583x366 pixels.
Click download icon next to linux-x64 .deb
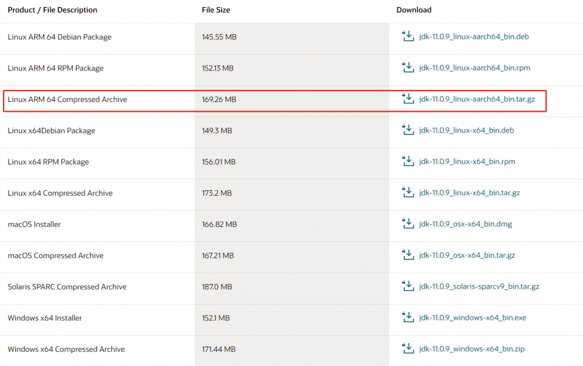408,131
